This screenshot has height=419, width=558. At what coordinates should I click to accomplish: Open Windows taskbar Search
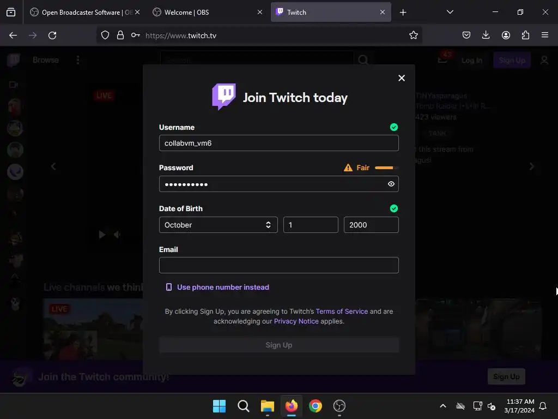(x=244, y=406)
